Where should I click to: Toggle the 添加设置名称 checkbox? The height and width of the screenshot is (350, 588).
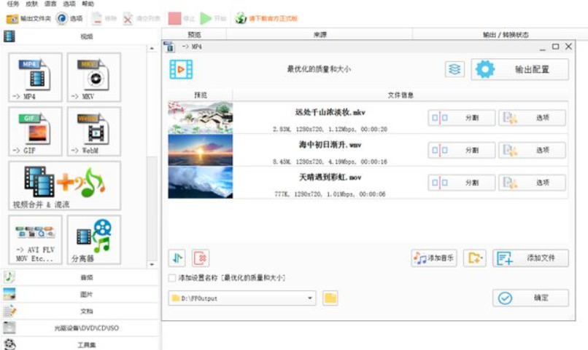[172, 278]
